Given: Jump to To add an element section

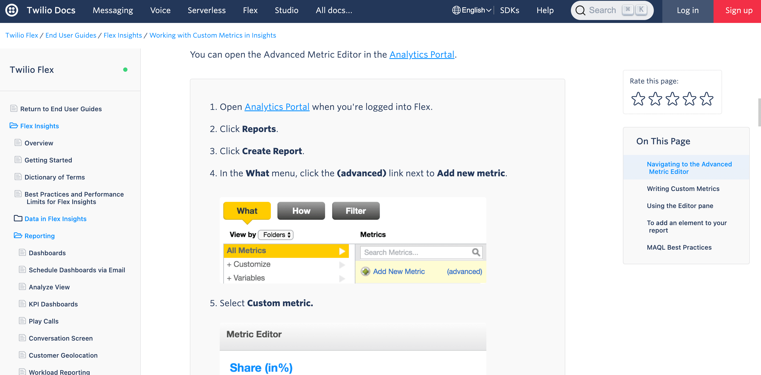Looking at the screenshot, I should (687, 226).
